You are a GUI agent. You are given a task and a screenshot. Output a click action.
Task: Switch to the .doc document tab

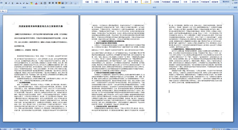[x=4, y=11]
